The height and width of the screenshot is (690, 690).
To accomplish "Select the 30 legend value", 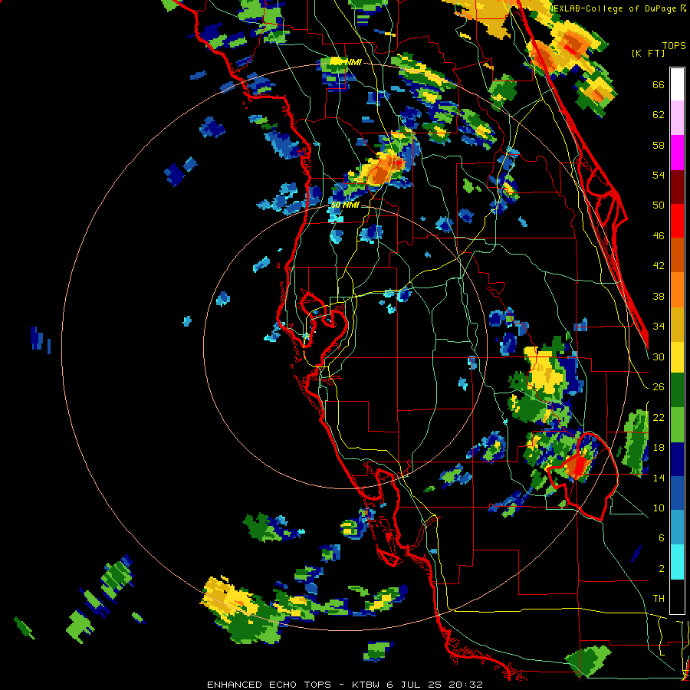I will coord(659,356).
